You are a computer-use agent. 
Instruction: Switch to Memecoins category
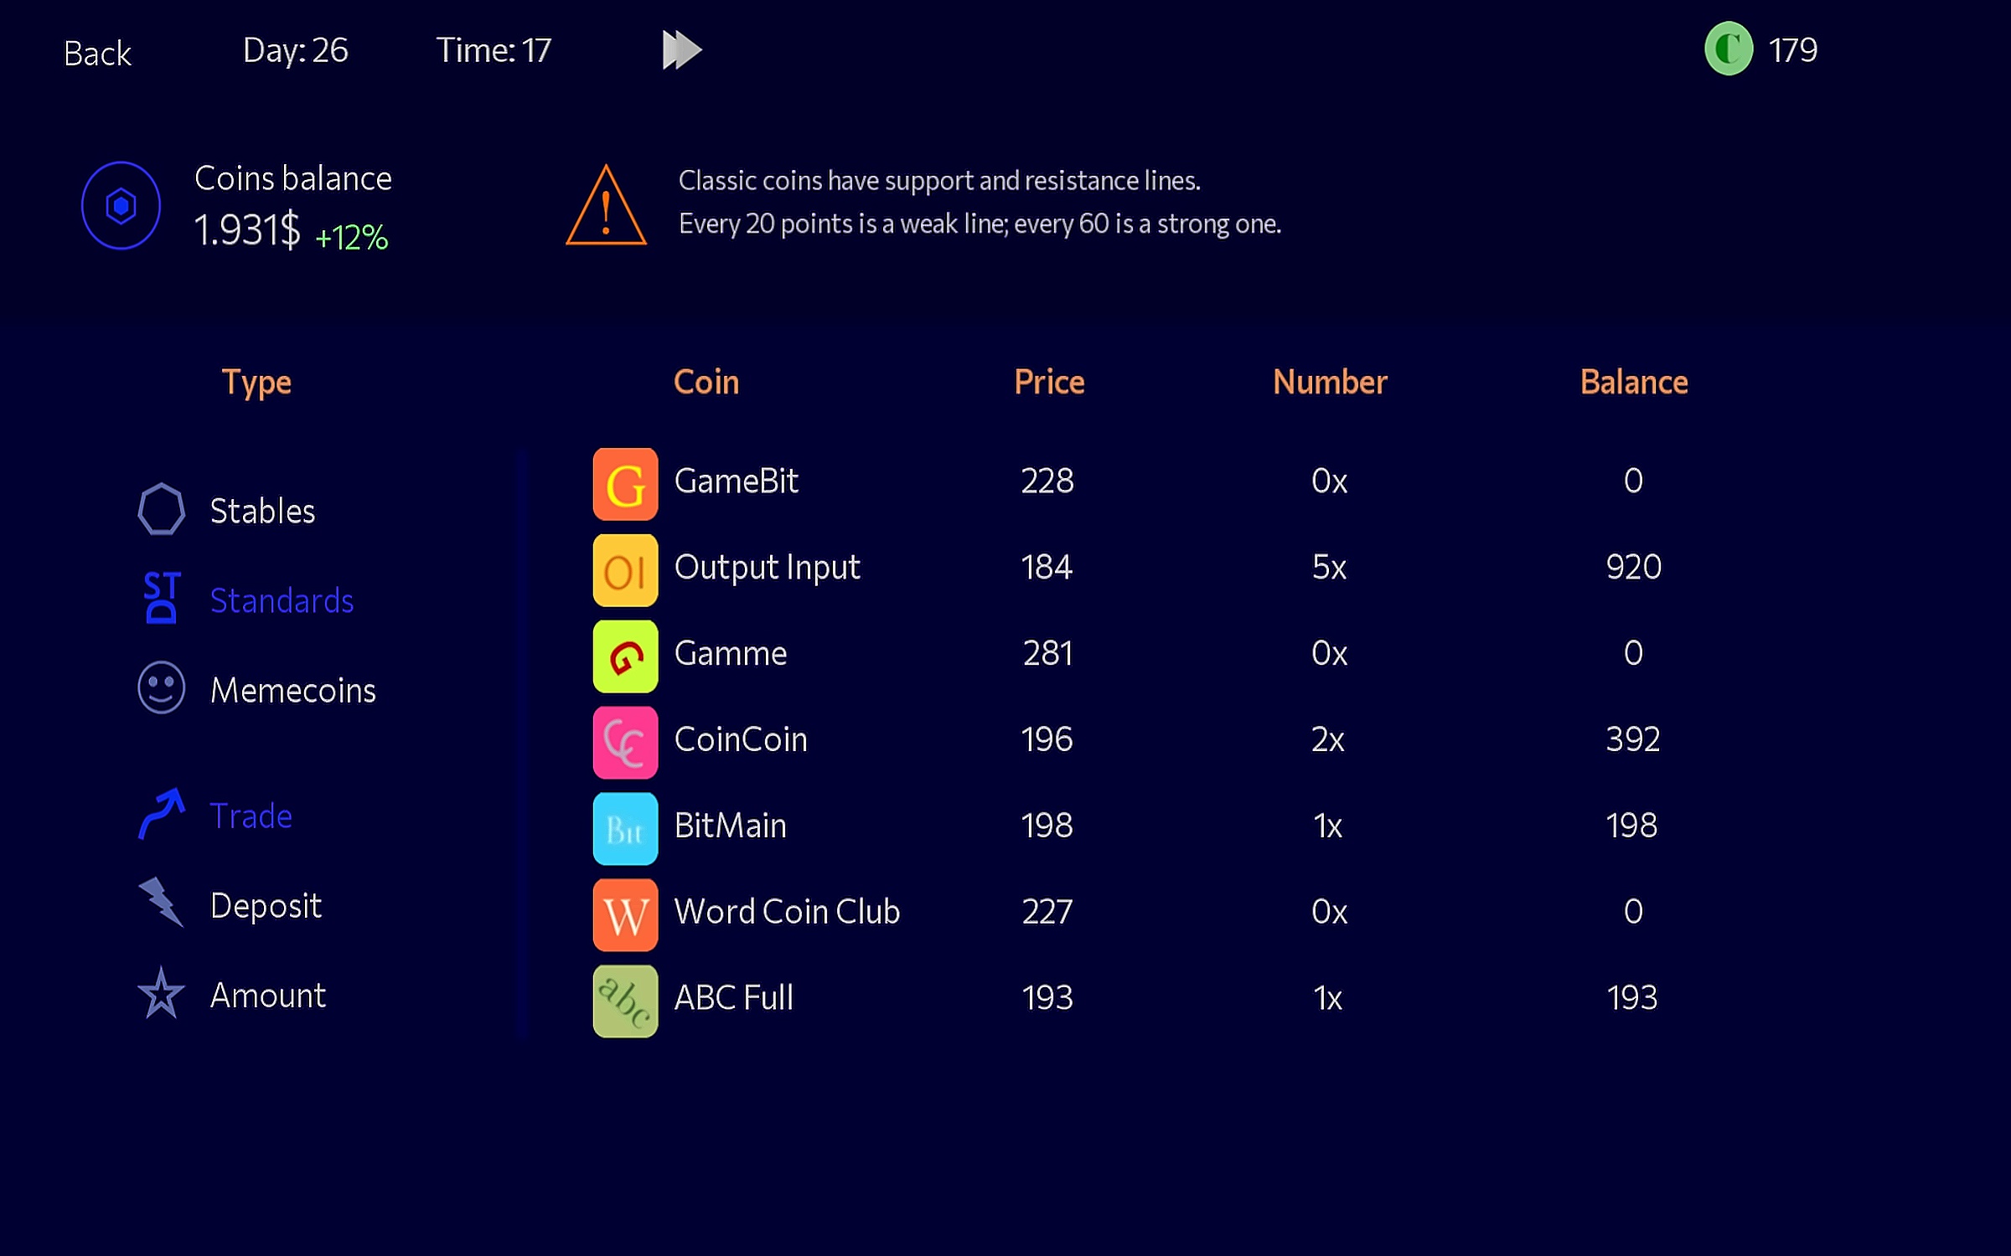(x=292, y=690)
